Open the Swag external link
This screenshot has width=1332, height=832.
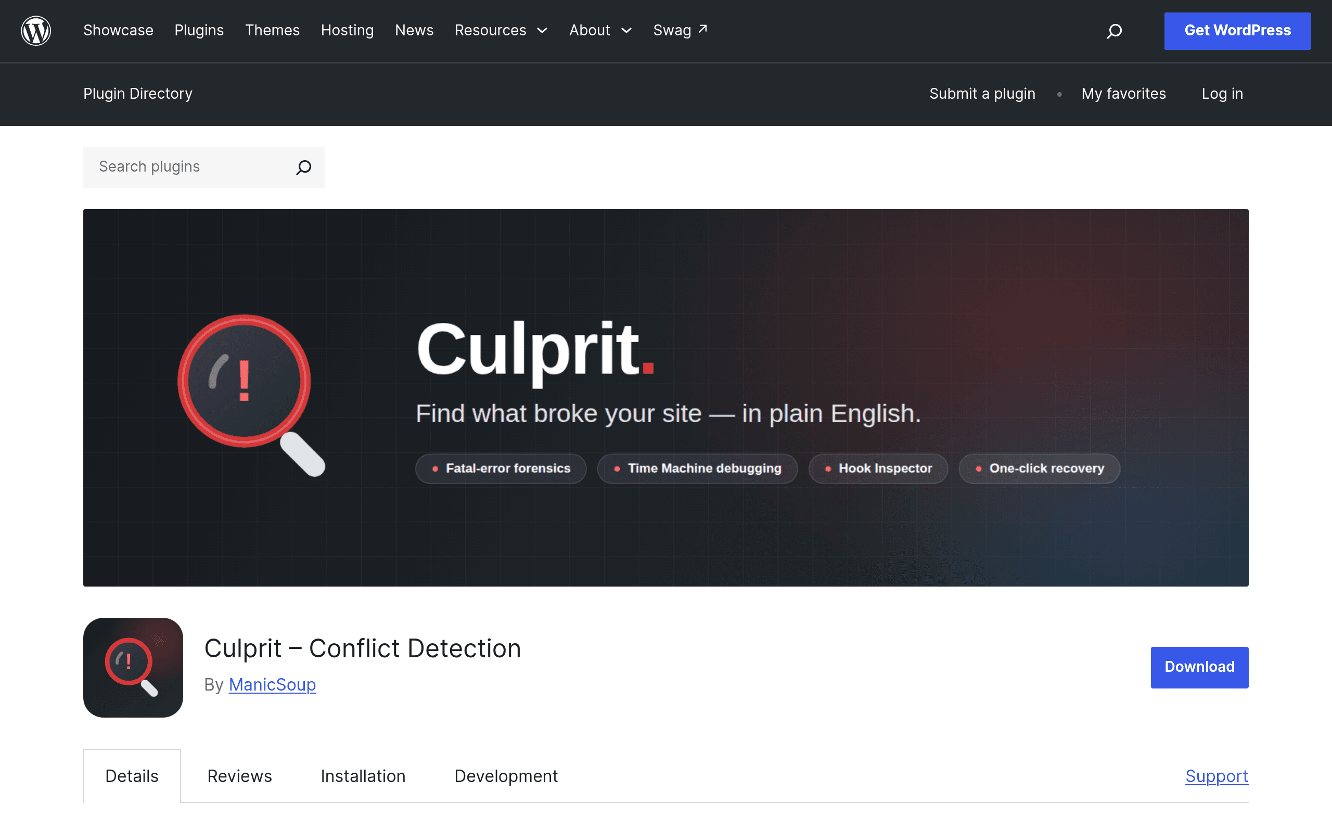click(x=680, y=30)
